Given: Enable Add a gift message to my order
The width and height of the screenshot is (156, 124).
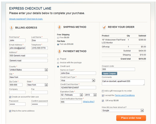Looking at the screenshot, I should coord(103,91).
